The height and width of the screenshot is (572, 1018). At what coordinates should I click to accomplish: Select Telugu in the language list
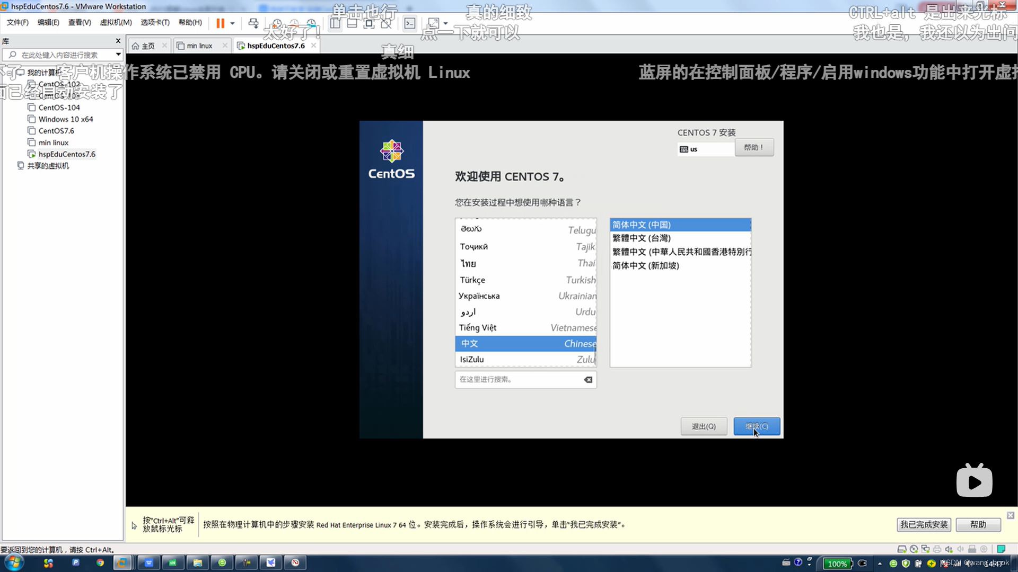pos(525,229)
